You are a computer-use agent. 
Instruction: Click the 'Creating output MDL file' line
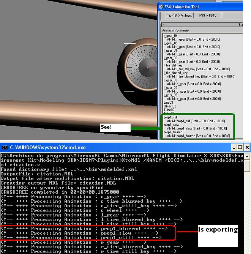[58, 183]
